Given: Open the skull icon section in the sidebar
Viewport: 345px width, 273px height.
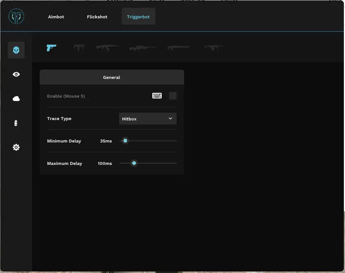Looking at the screenshot, I should pos(16,50).
